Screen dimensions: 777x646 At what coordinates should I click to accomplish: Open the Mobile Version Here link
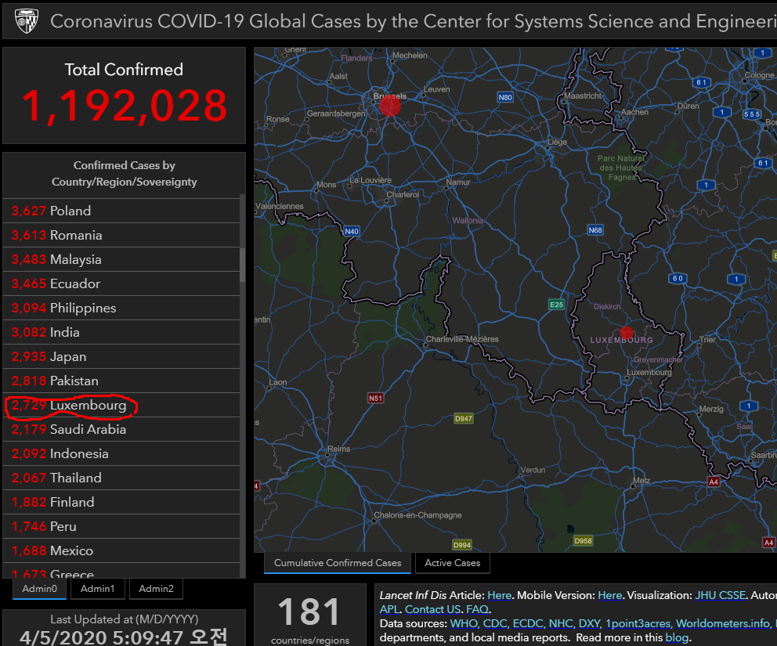pyautogui.click(x=609, y=595)
